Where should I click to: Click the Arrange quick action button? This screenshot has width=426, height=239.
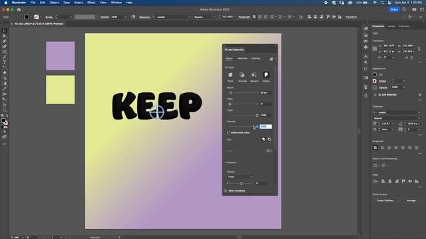pyautogui.click(x=411, y=200)
